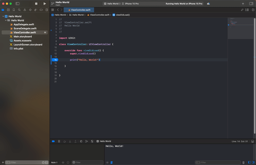Select the ViewController.swift editor tab

click(79, 10)
